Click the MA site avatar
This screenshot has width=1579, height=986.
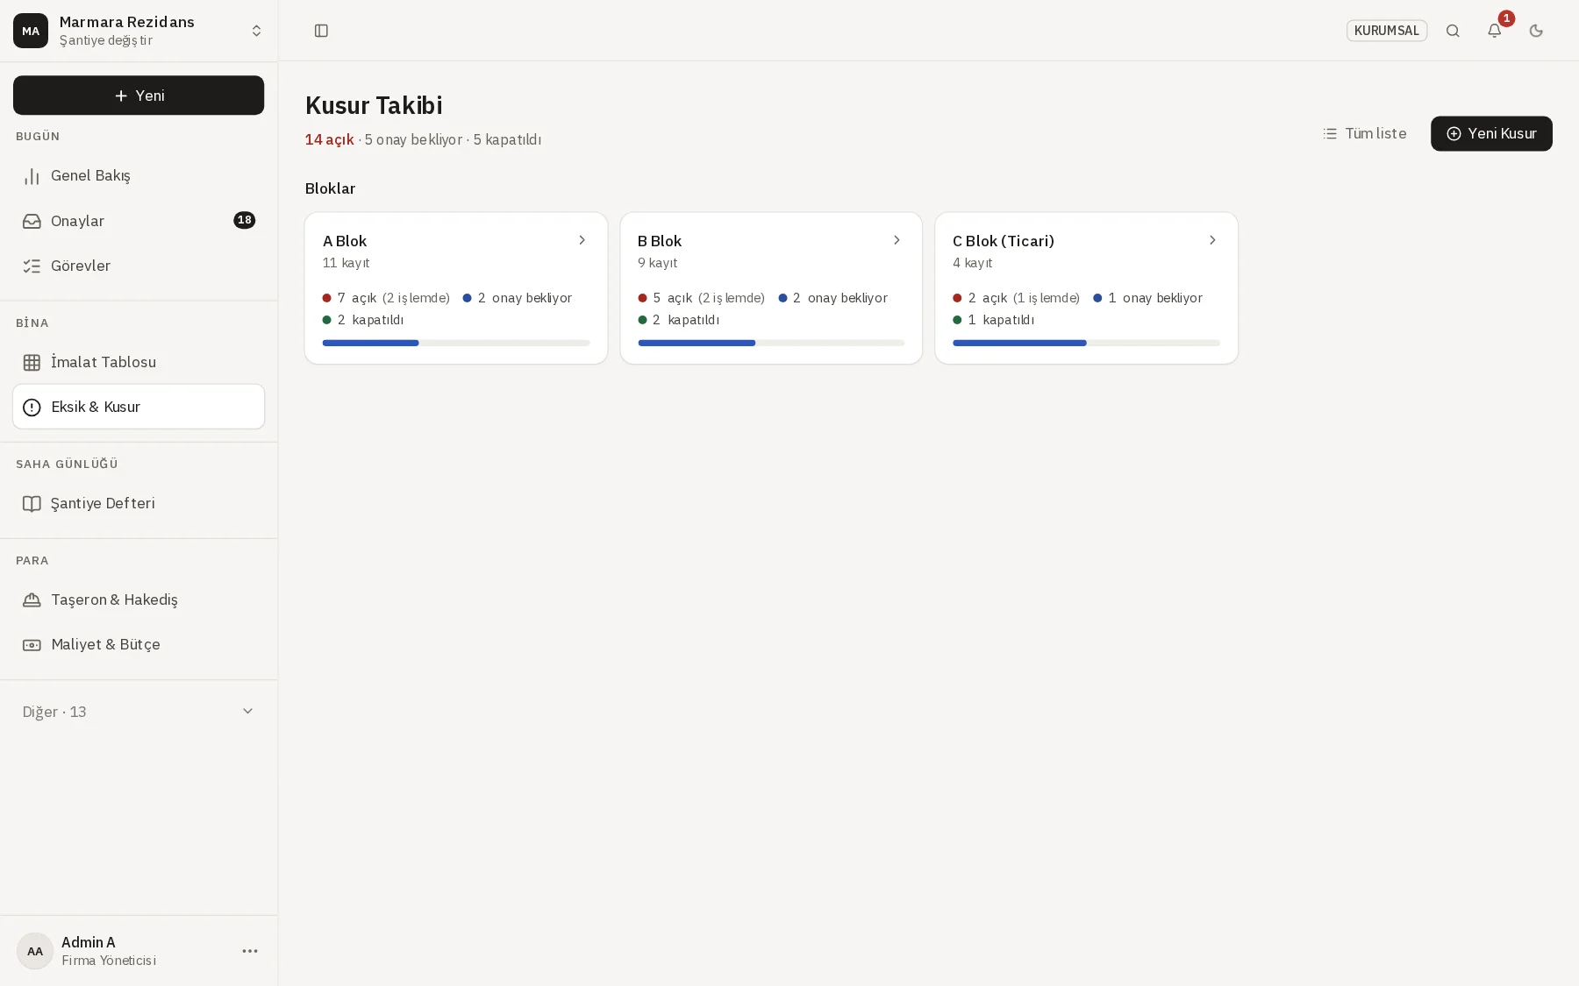pyautogui.click(x=31, y=31)
